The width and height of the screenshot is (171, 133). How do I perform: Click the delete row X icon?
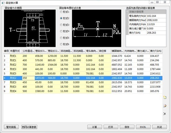pos(165,114)
